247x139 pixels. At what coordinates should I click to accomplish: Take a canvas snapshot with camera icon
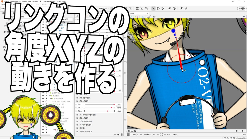(x=129, y=131)
